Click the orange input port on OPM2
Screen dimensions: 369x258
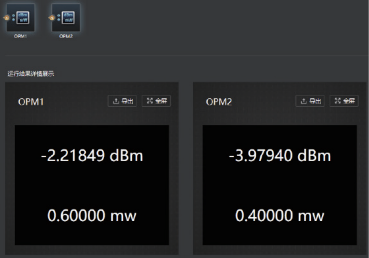tap(52, 18)
